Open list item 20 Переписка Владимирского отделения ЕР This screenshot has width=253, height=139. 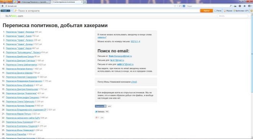point(26,110)
